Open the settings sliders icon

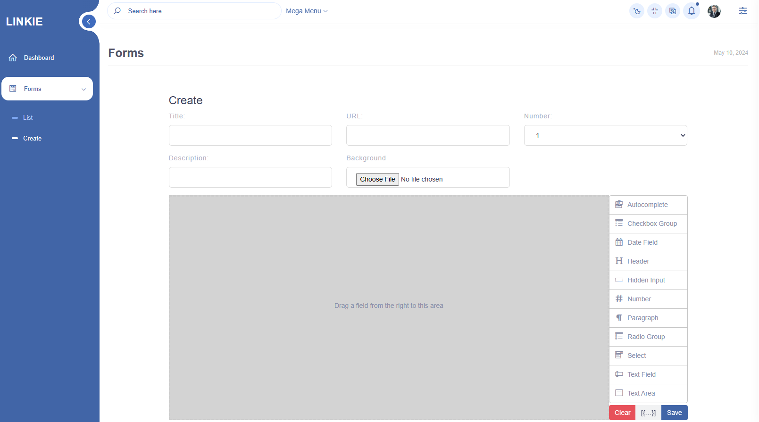click(742, 11)
